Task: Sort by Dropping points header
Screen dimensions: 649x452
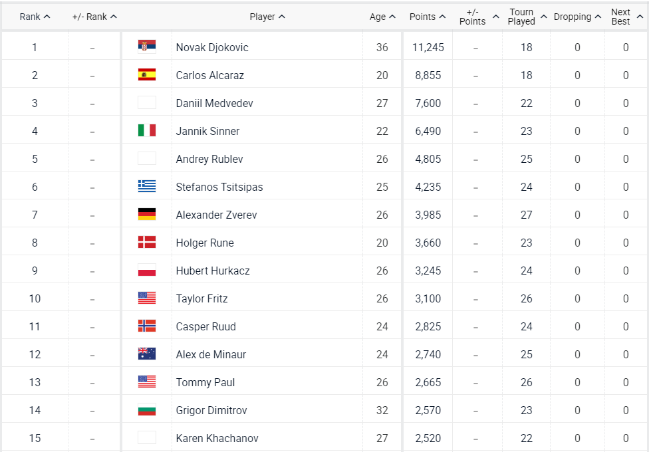Action: tap(577, 17)
